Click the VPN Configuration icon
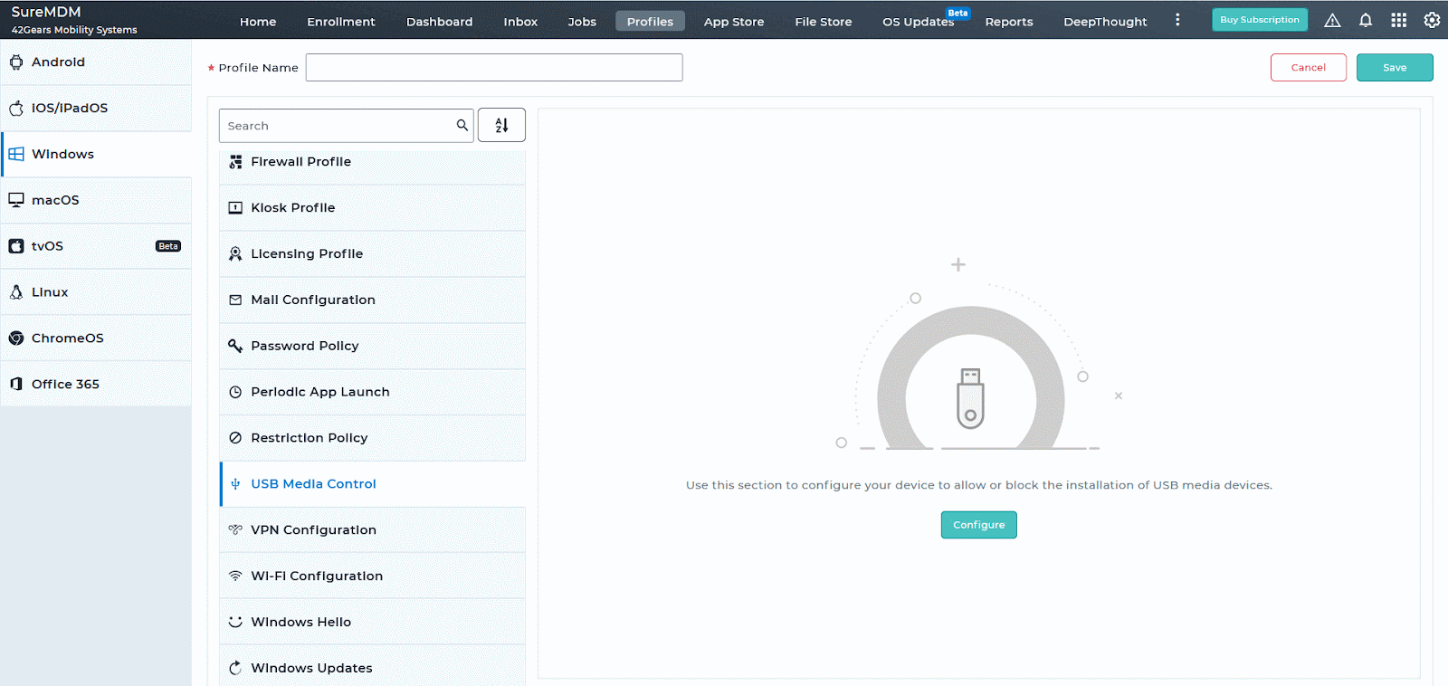 tap(235, 529)
